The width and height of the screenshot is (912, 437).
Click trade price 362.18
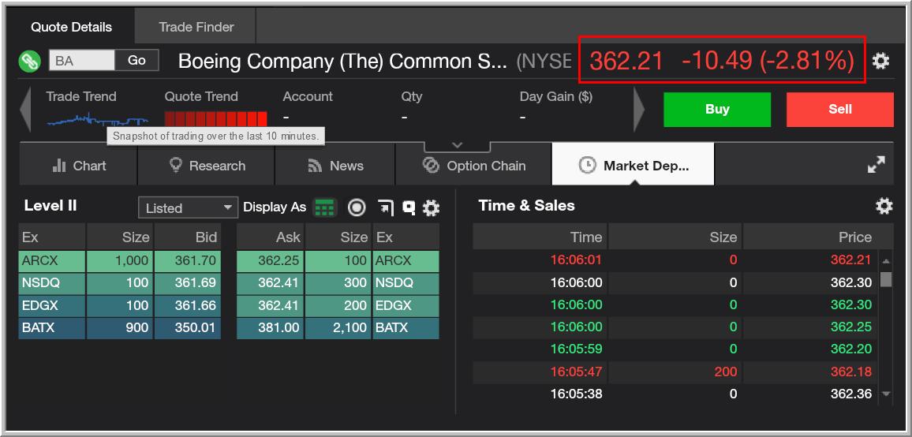point(851,372)
